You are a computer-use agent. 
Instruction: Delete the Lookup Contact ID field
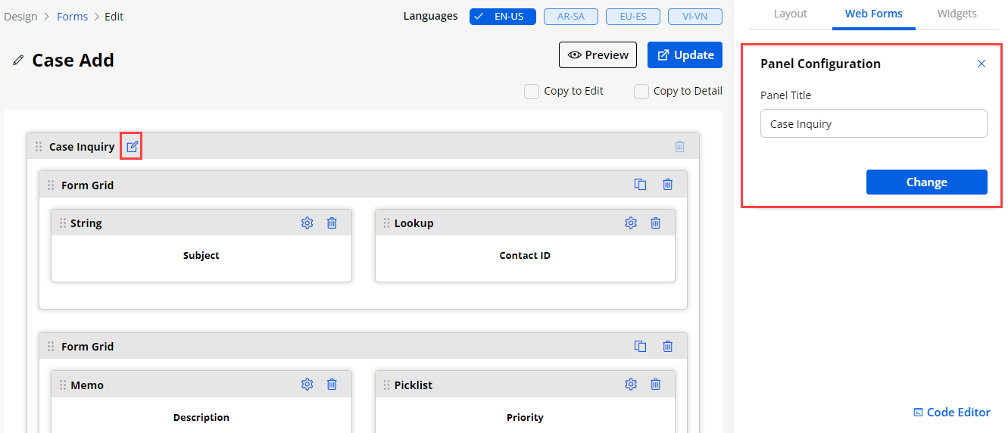click(x=656, y=223)
